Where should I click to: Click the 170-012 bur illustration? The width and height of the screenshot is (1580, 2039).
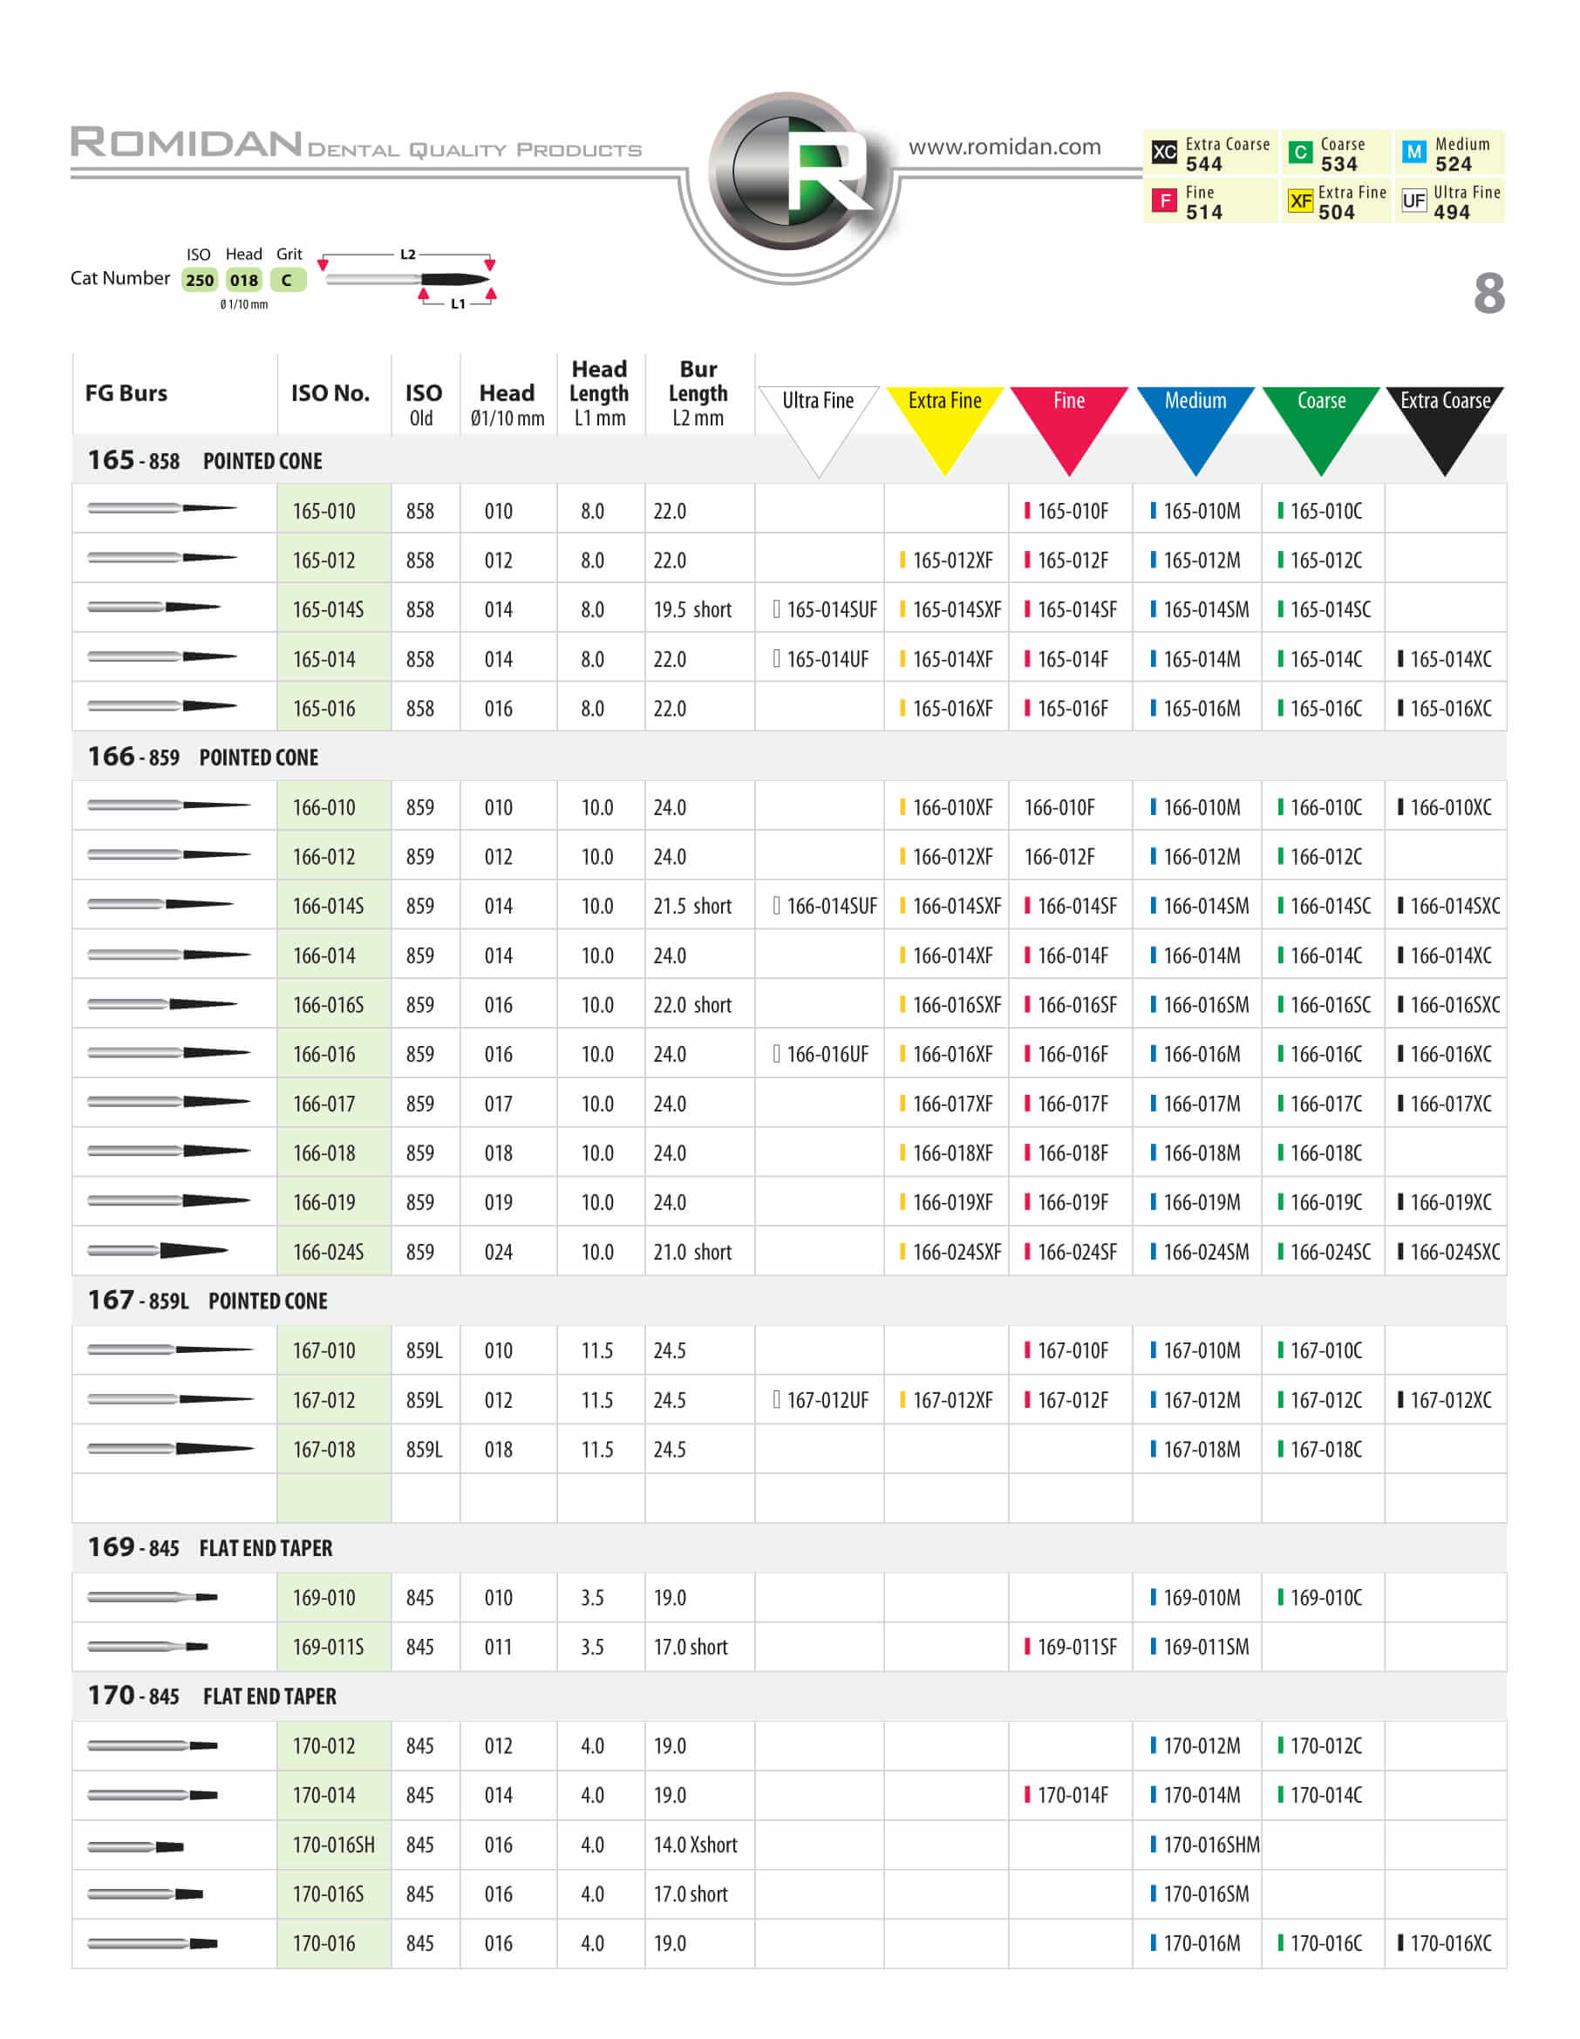[x=153, y=1745]
